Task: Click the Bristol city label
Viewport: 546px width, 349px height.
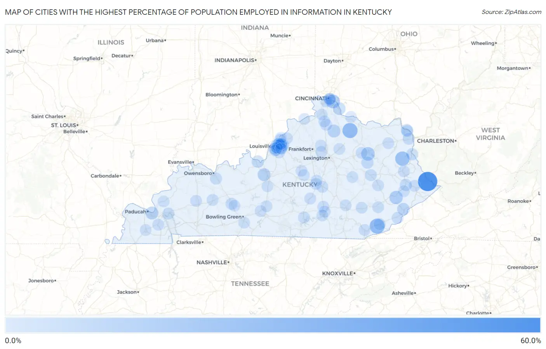Action: [x=422, y=238]
